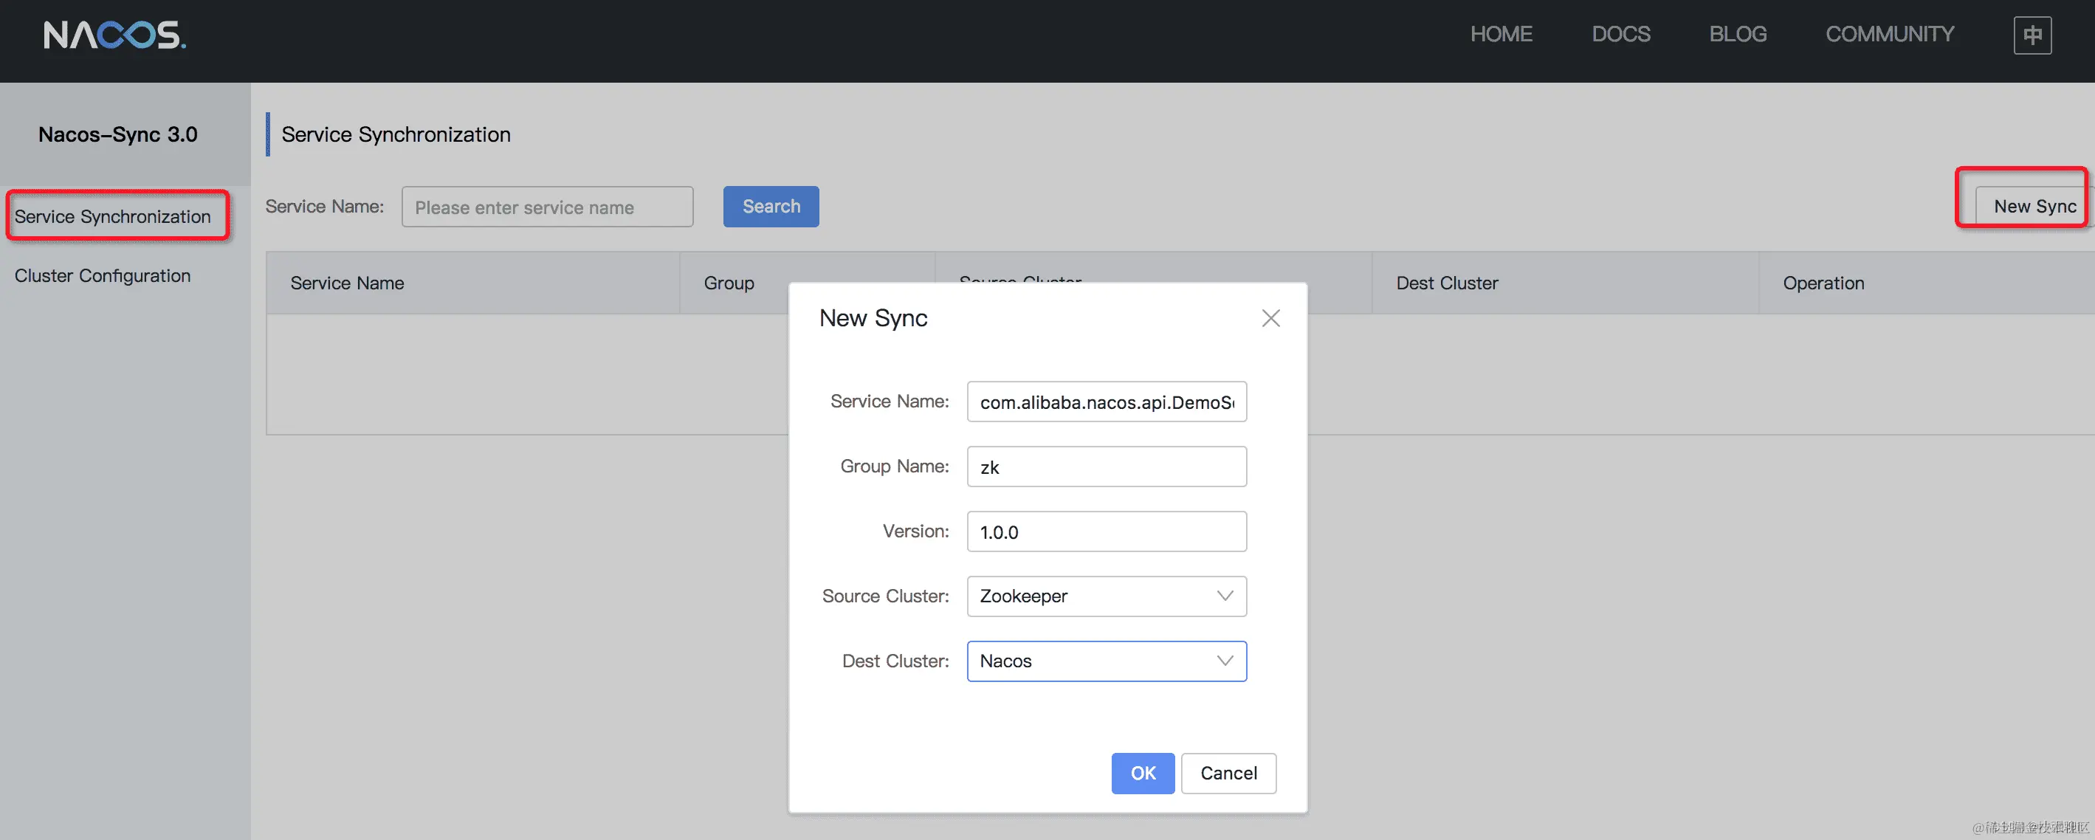2095x840 pixels.
Task: Click the New Sync button
Action: [2033, 207]
